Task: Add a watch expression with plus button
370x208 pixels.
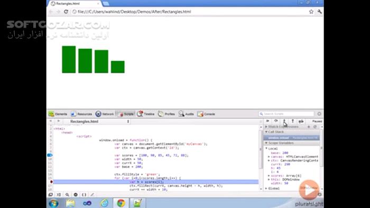Action: pyautogui.click(x=309, y=127)
